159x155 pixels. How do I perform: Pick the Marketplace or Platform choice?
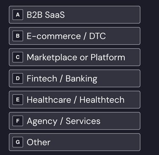click(75, 57)
